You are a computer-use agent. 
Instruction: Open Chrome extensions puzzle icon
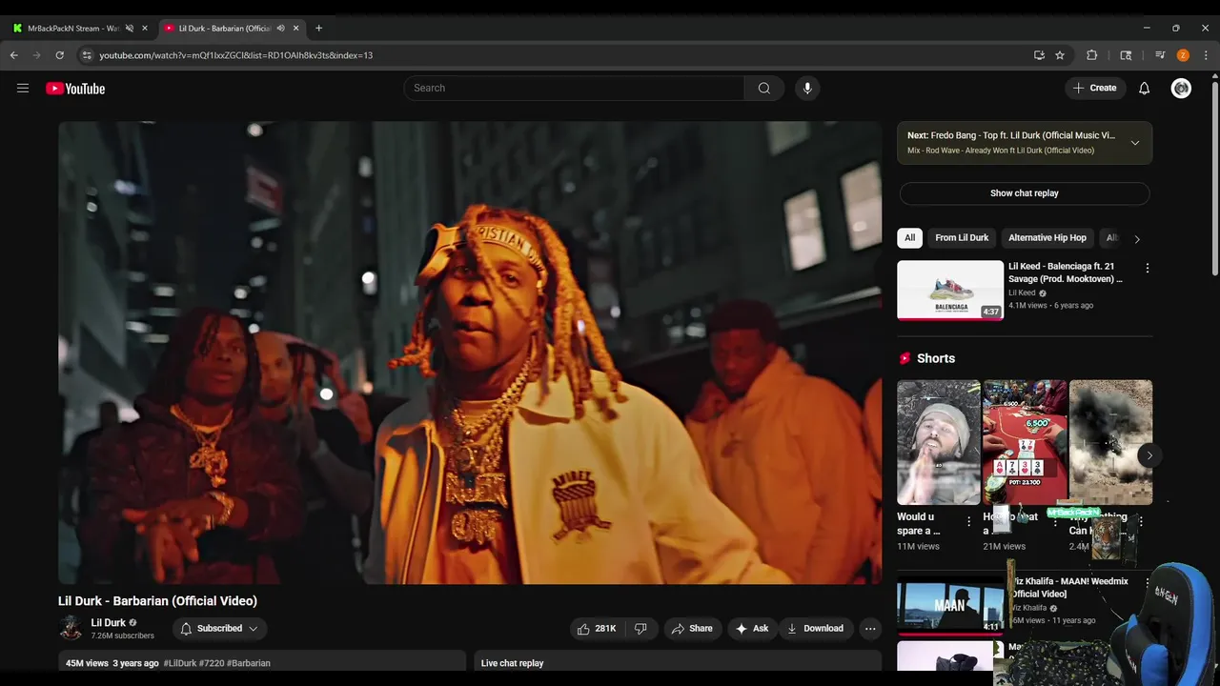tap(1092, 55)
